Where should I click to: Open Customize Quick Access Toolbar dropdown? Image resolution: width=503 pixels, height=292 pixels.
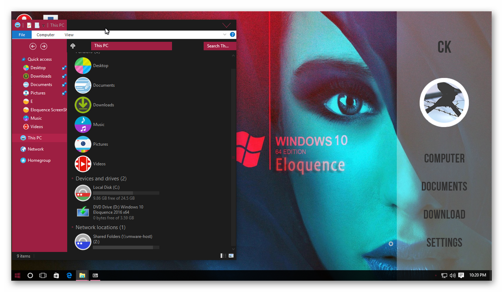coord(43,25)
